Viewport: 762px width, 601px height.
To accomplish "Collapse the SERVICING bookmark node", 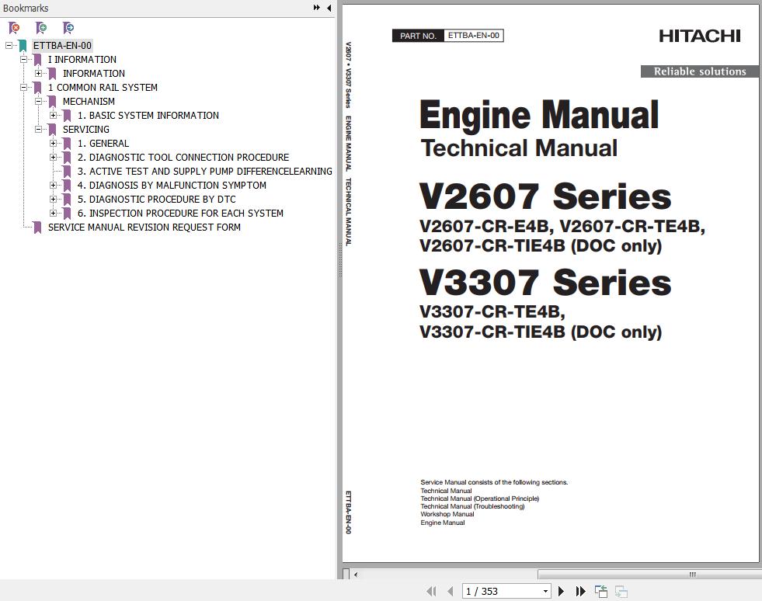I will click(38, 129).
